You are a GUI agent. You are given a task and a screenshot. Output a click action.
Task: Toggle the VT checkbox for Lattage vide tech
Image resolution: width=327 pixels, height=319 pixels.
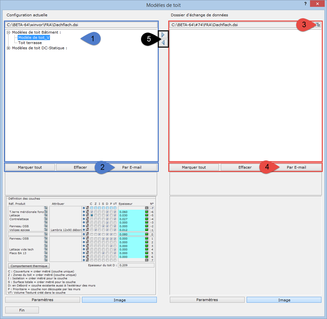(x=115, y=249)
